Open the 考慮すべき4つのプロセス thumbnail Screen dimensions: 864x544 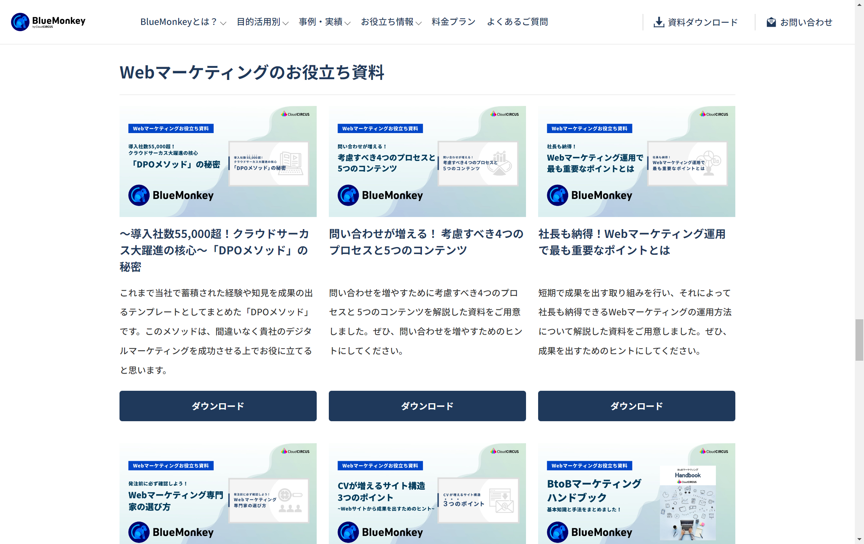[x=427, y=161]
